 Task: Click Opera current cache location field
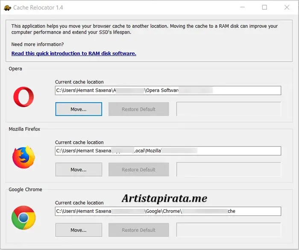coord(168,90)
